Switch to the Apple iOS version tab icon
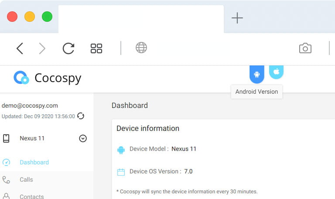335x199 pixels. click(x=276, y=72)
